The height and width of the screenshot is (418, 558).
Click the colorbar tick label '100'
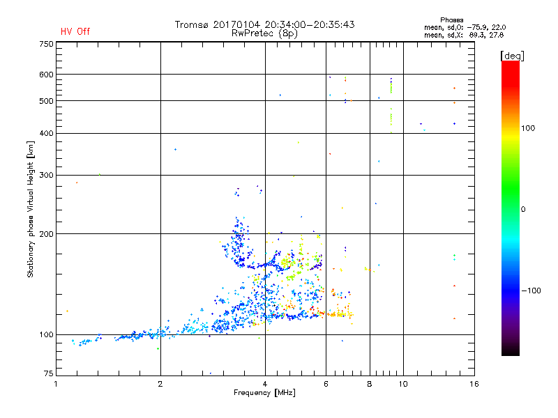click(x=528, y=128)
